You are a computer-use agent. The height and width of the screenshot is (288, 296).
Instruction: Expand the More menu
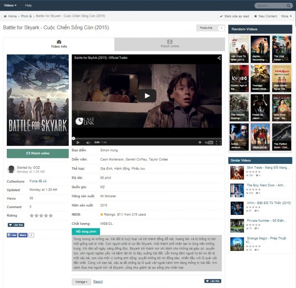click(x=286, y=16)
